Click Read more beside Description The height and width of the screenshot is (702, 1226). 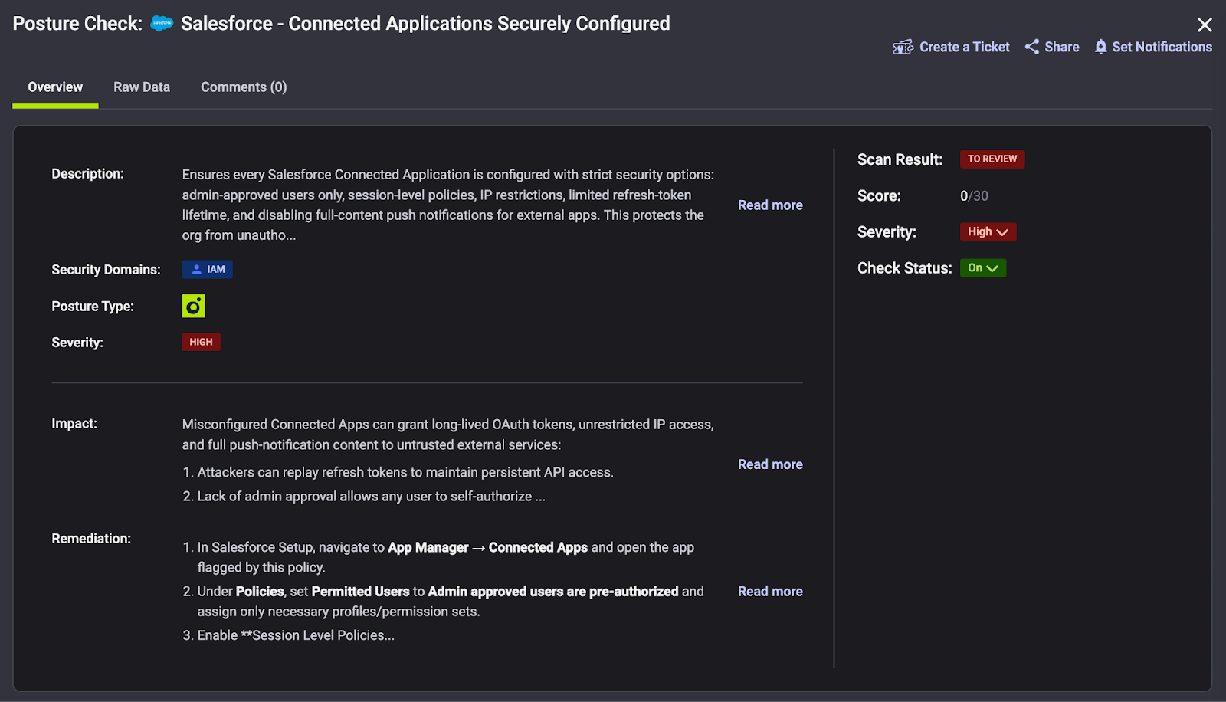pyautogui.click(x=770, y=205)
